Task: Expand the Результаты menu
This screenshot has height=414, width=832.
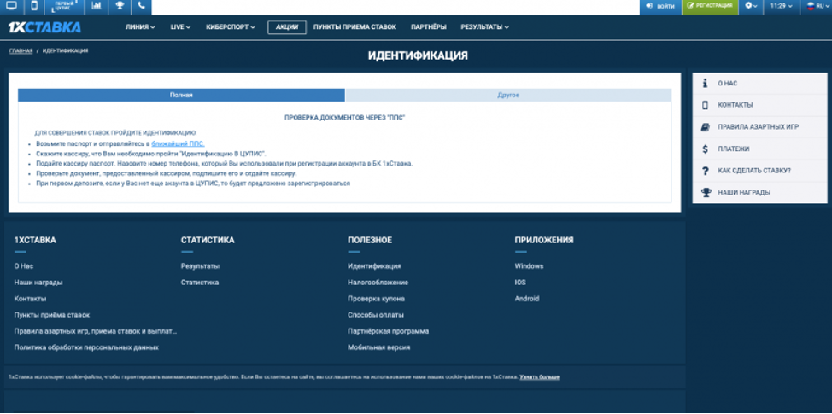Action: 484,27
